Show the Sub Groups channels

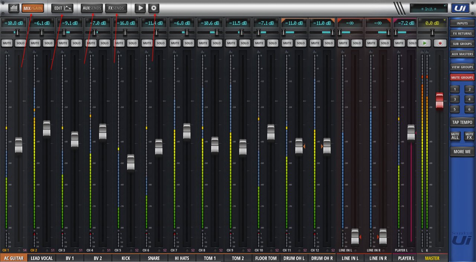pos(462,44)
